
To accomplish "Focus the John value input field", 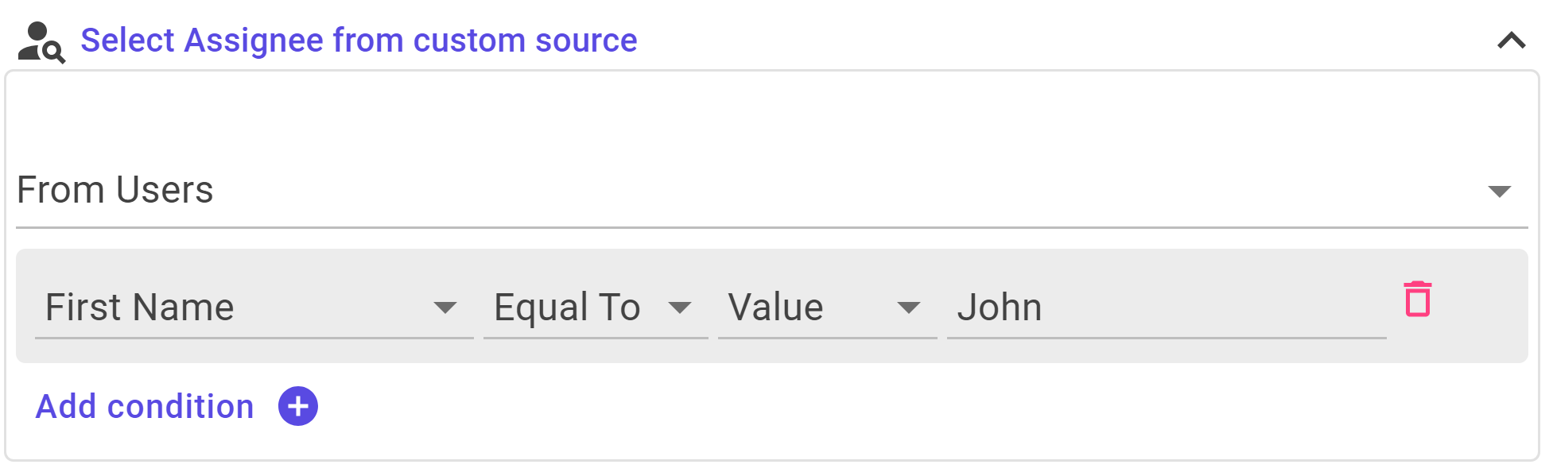I will click(x=1167, y=308).
